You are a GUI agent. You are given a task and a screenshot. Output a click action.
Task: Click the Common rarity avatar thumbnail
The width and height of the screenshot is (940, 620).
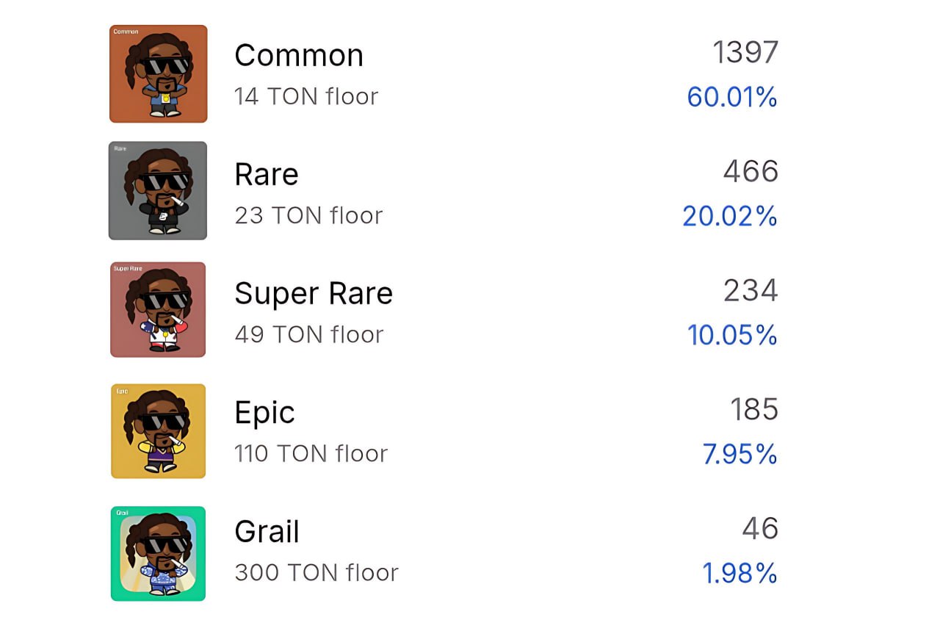[x=158, y=73]
